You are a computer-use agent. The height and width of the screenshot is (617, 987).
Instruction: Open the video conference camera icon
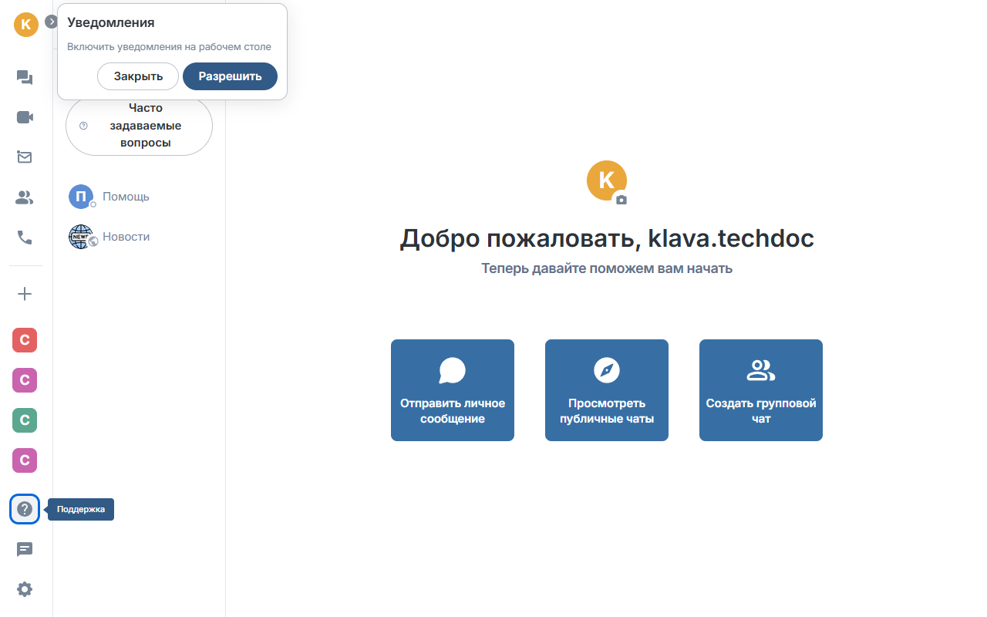click(25, 117)
